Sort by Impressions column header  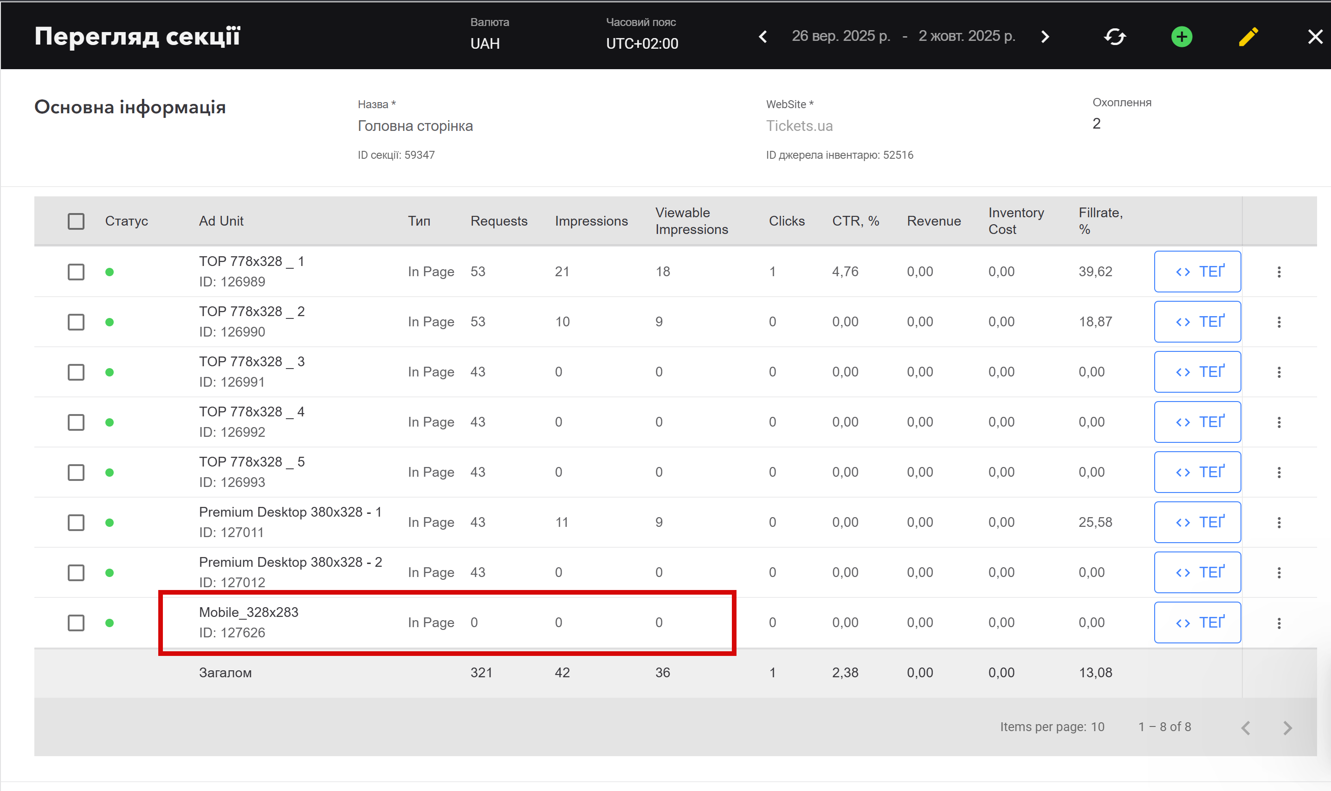tap(591, 221)
